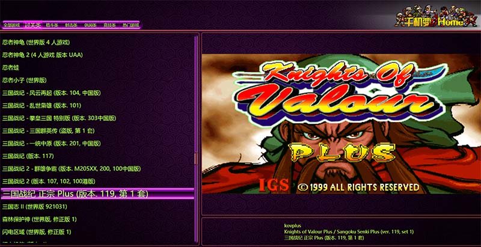Viewport: 481px width, 247px height.
Task: Select the 全部游戏 tab
Action: point(12,25)
